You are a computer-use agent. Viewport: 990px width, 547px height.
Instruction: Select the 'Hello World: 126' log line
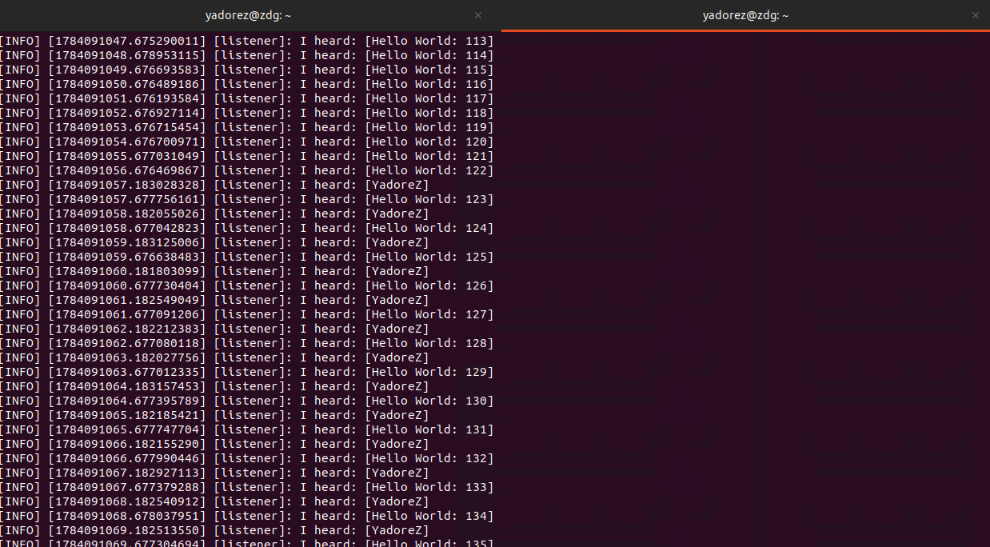(247, 285)
